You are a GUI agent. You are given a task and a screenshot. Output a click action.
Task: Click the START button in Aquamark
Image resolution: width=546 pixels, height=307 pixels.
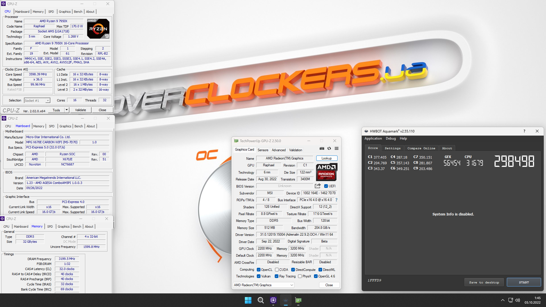pos(524,282)
